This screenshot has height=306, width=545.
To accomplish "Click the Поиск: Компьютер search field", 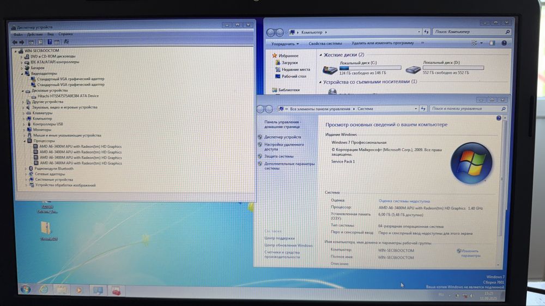I will (x=473, y=32).
